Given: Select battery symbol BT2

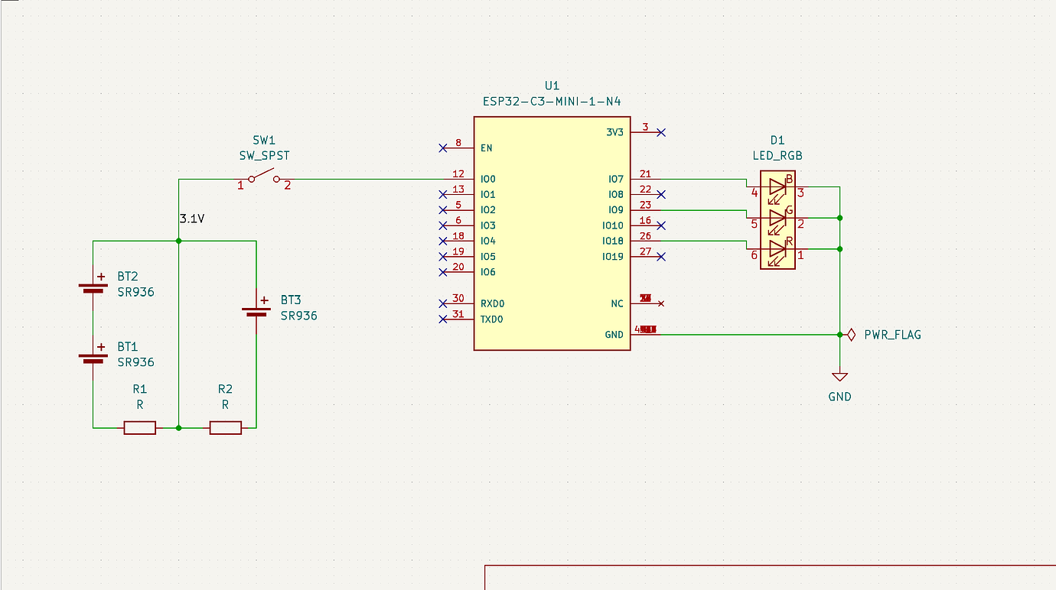Looking at the screenshot, I should 92,287.
